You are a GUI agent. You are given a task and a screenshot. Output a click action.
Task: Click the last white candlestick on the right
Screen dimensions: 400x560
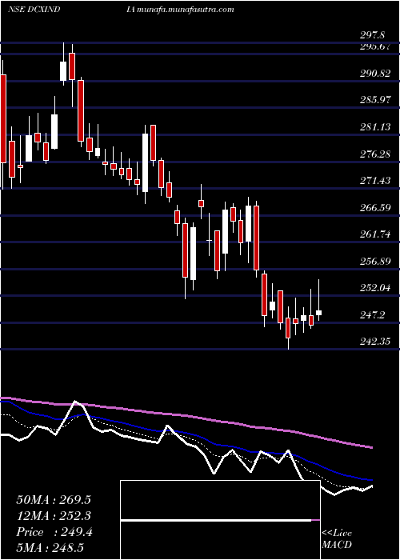click(x=318, y=313)
